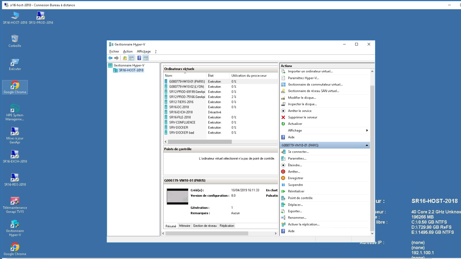Select VM SRV-CONFLUENCE in the list
This screenshot has width=461, height=259.
click(x=182, y=122)
